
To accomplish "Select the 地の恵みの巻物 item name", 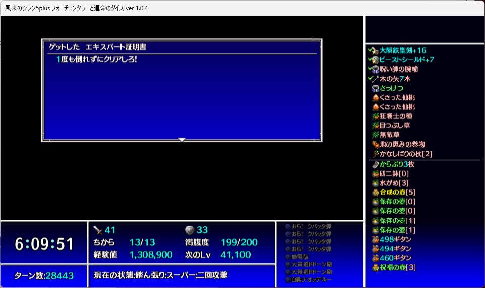I will click(x=402, y=145).
